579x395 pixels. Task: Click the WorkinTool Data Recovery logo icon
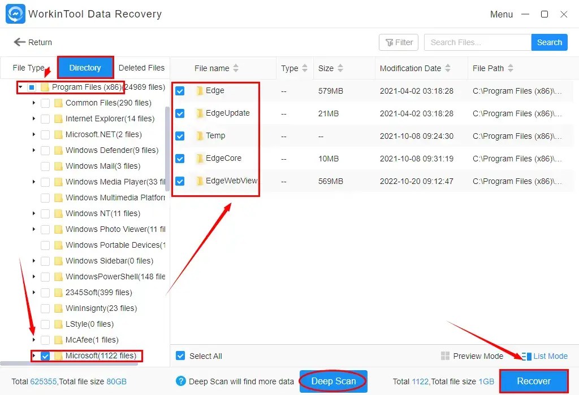tap(15, 14)
